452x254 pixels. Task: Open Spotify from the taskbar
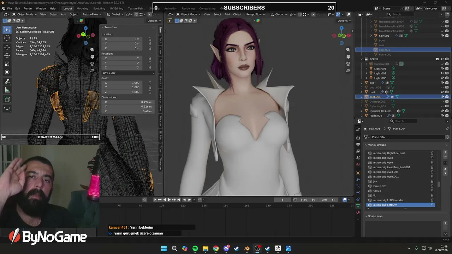[195, 248]
